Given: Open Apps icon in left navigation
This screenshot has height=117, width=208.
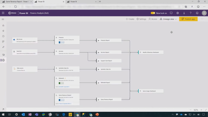Looking at the screenshot, I should pos(3,42).
